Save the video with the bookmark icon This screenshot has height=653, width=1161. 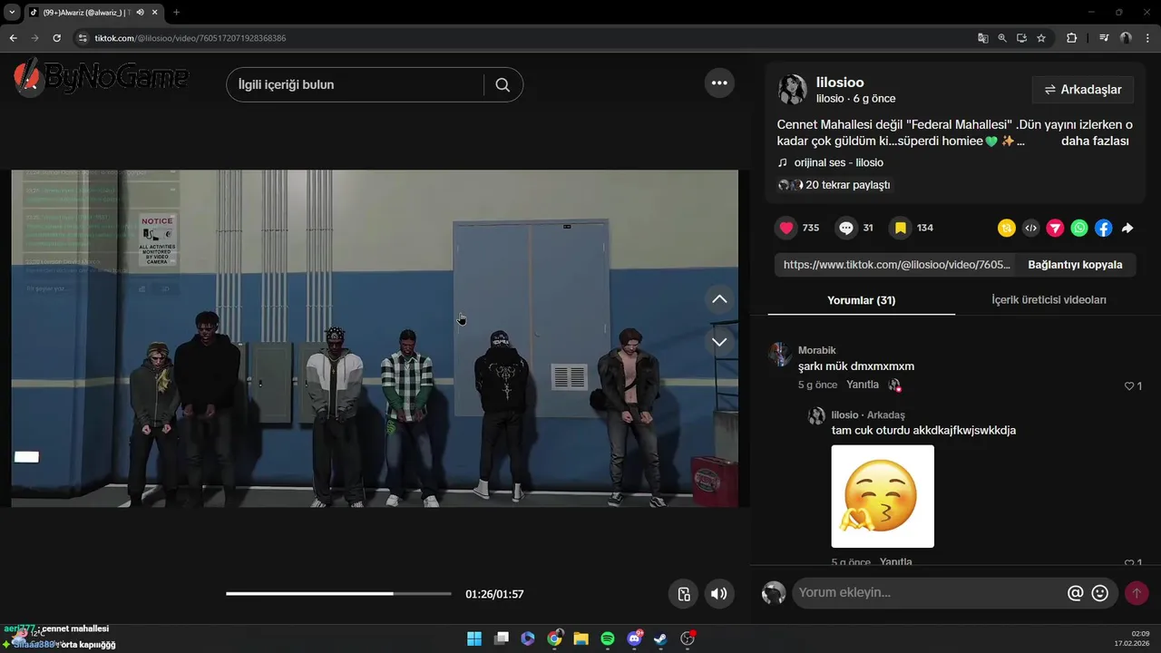point(900,228)
